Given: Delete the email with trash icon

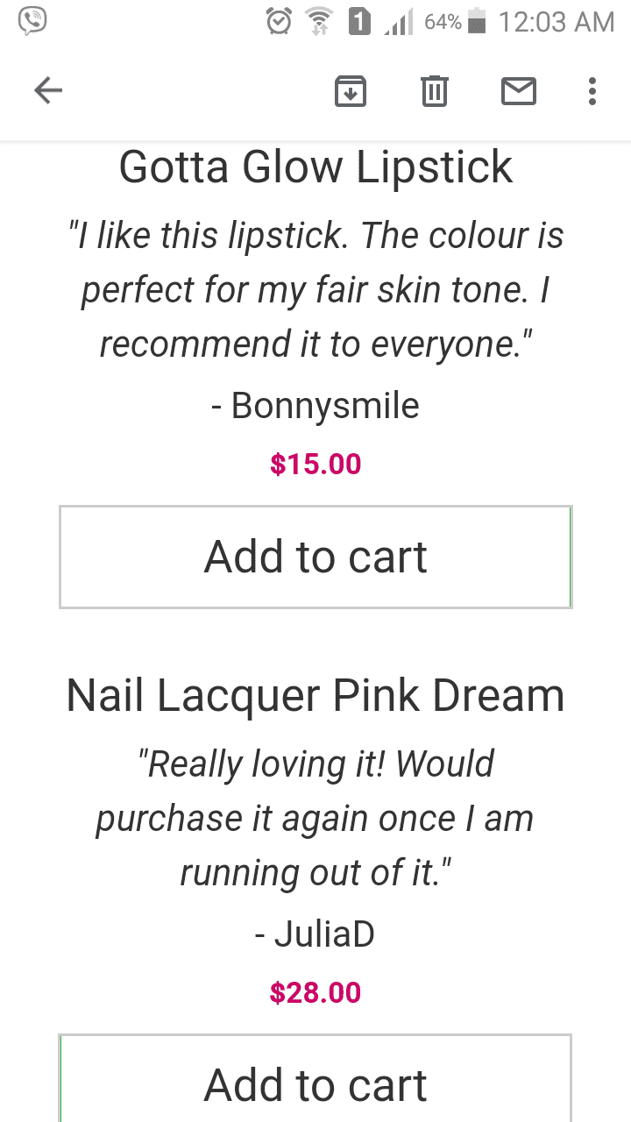Looking at the screenshot, I should 435,91.
